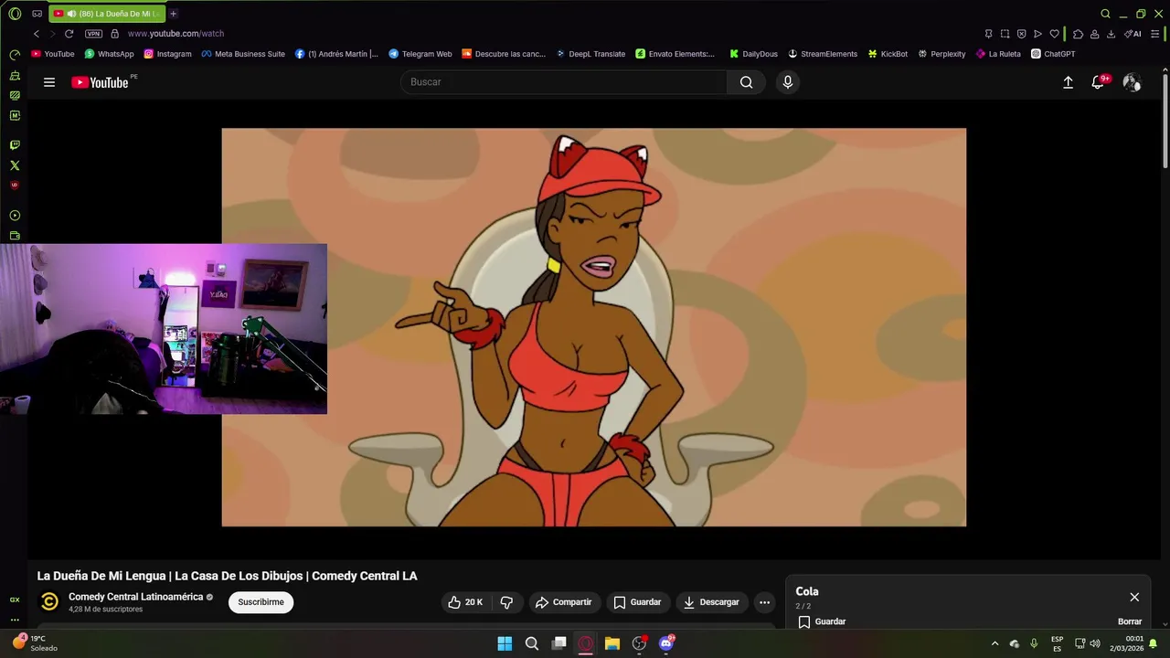Open the browser downloads icon
Screen dimensions: 1170x658
click(x=1111, y=34)
